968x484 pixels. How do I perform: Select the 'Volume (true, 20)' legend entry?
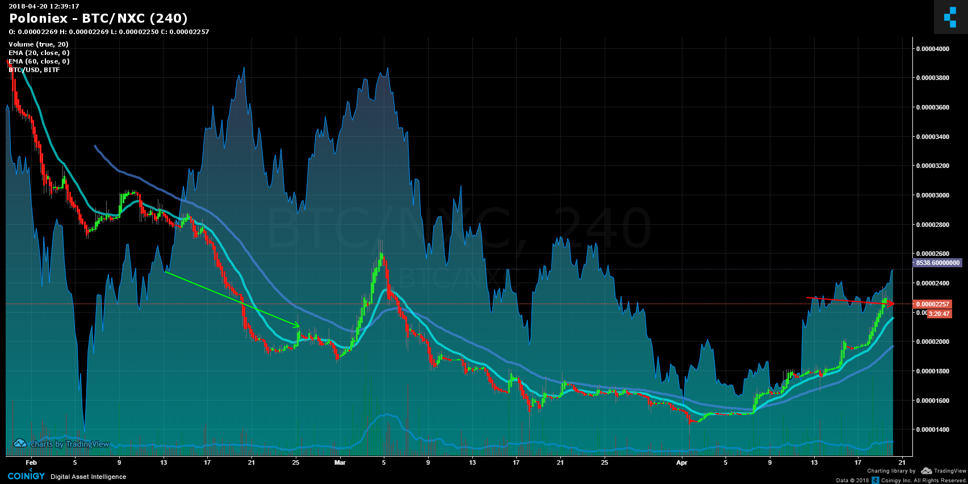pyautogui.click(x=39, y=44)
